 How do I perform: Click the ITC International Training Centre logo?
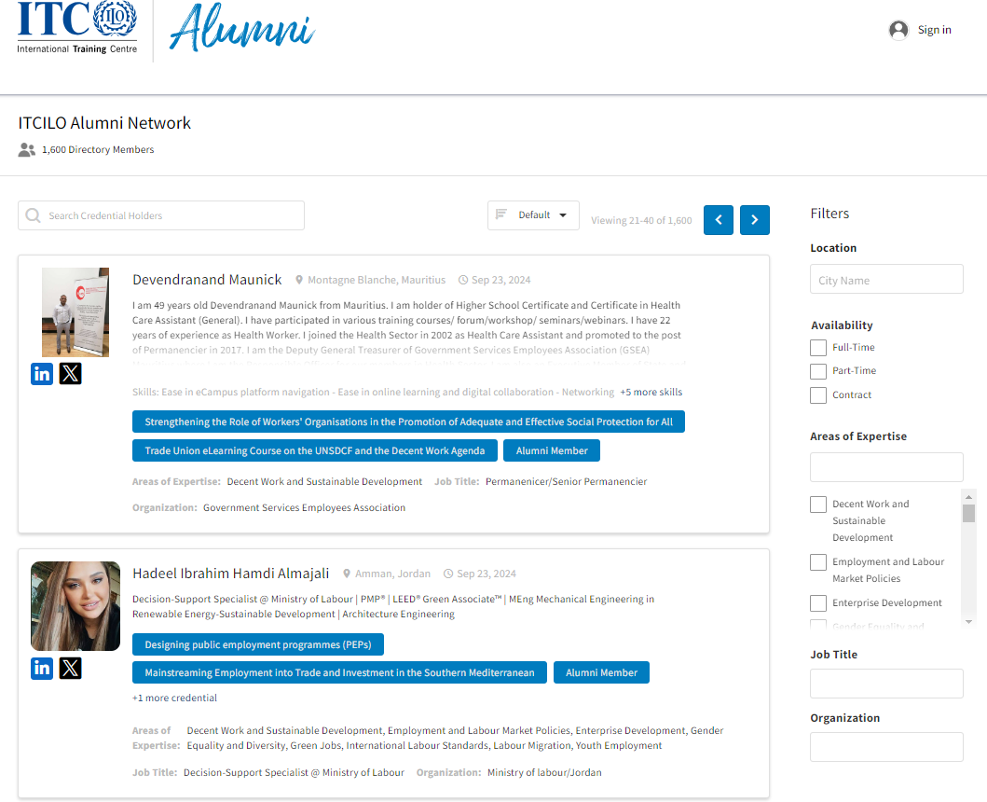click(x=75, y=28)
